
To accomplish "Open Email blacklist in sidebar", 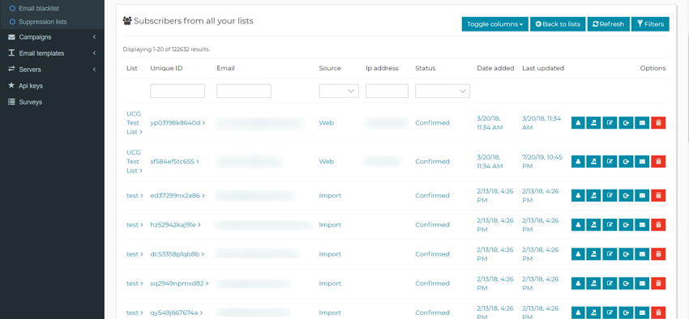I will 39,8.
